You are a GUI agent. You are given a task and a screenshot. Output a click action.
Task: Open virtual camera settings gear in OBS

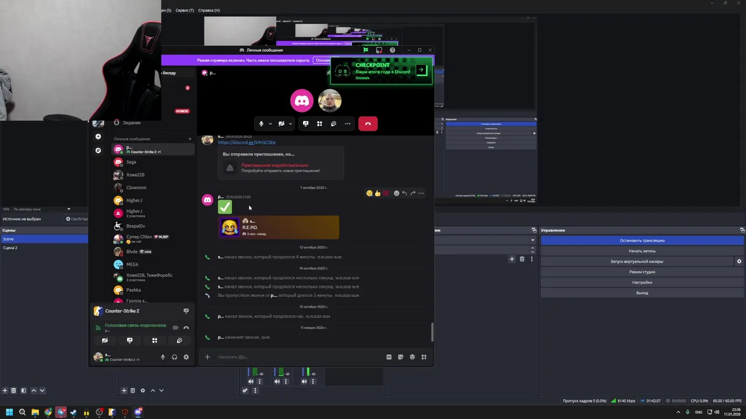pos(739,261)
